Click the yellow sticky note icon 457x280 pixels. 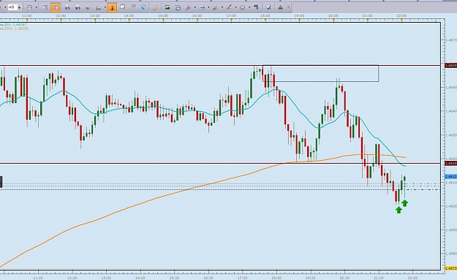pyautogui.click(x=123, y=7)
